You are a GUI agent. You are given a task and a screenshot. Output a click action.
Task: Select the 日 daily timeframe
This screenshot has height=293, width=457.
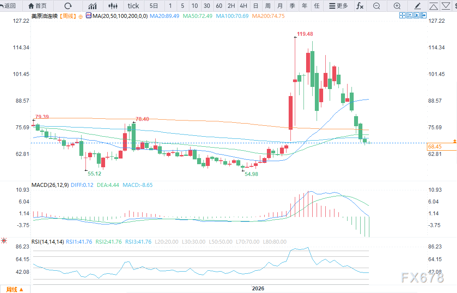tap(256, 6)
